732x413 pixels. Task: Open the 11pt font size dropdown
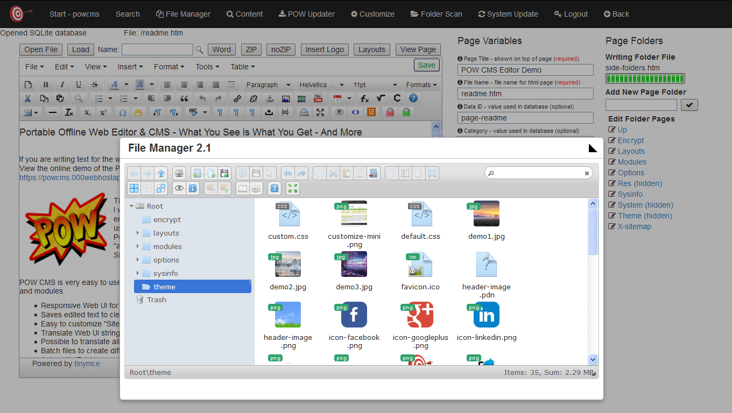[376, 85]
